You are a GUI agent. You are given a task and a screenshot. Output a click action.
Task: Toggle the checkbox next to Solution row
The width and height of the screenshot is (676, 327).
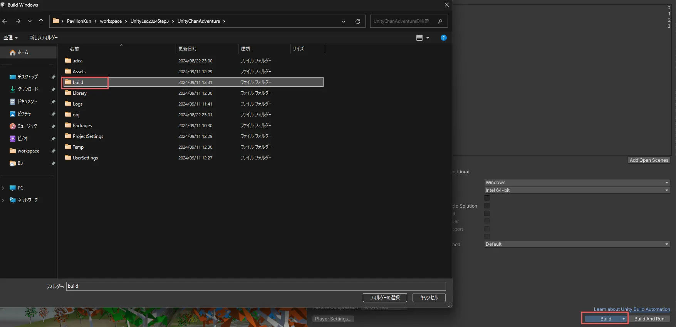pos(487,206)
